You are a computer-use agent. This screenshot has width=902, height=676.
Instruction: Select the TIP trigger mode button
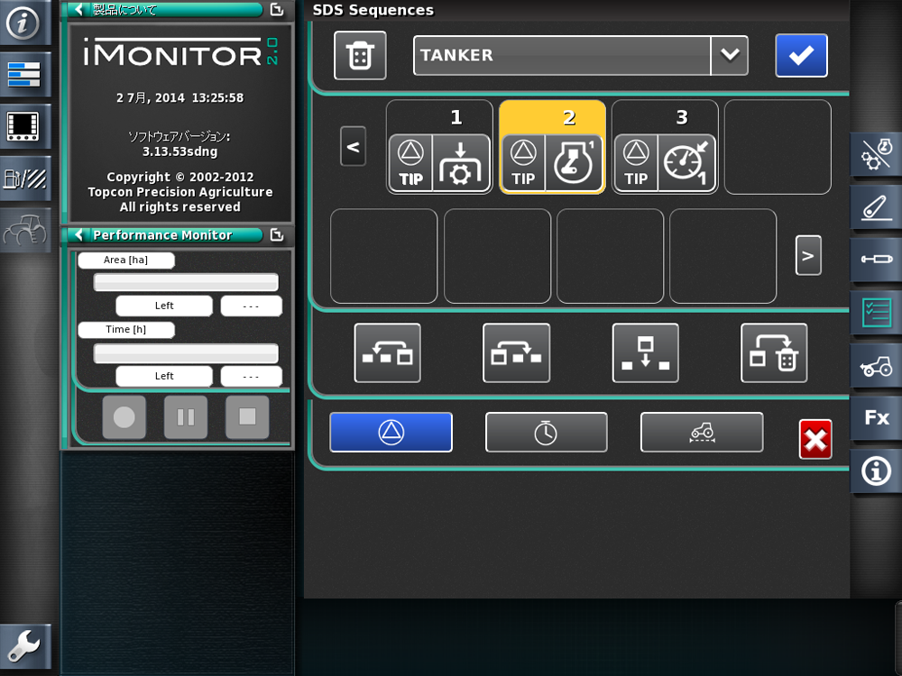click(391, 433)
